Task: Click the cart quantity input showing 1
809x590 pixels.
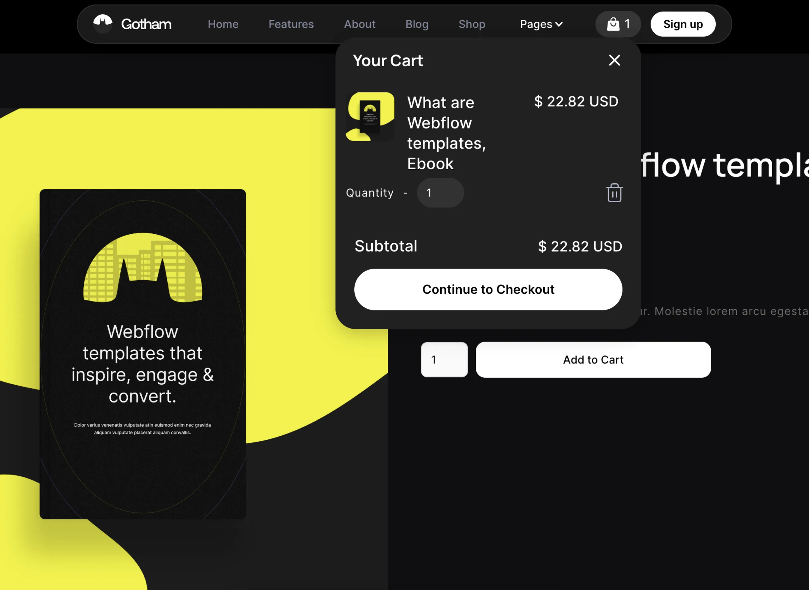Action: tap(440, 193)
